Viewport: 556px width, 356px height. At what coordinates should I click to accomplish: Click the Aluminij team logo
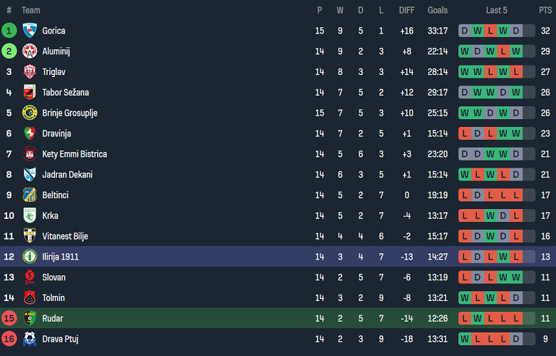[30, 51]
